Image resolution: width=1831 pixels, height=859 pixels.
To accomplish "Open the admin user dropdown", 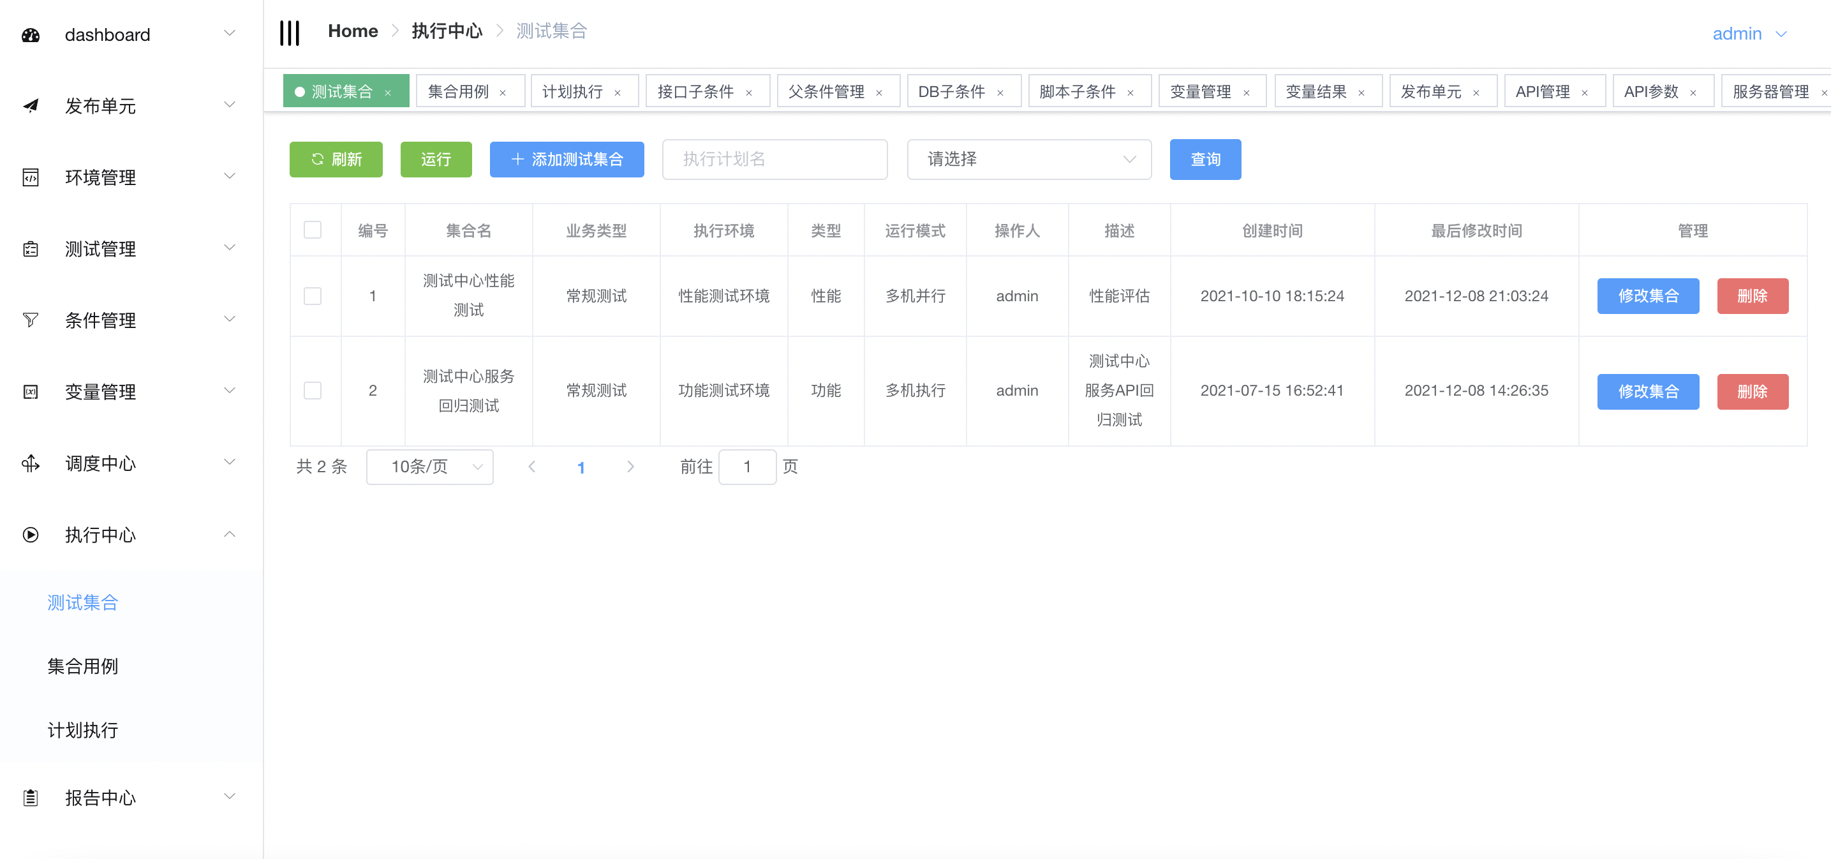I will [x=1749, y=34].
